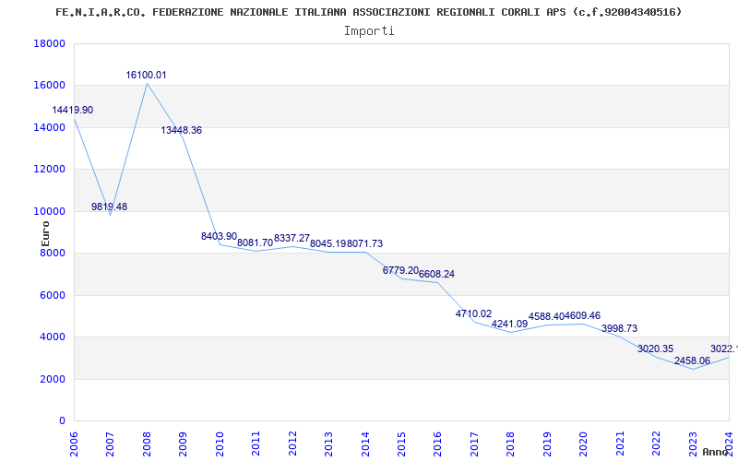The height and width of the screenshot is (461, 738).
Task: Click x-axis year 2006
Action: [x=74, y=444]
